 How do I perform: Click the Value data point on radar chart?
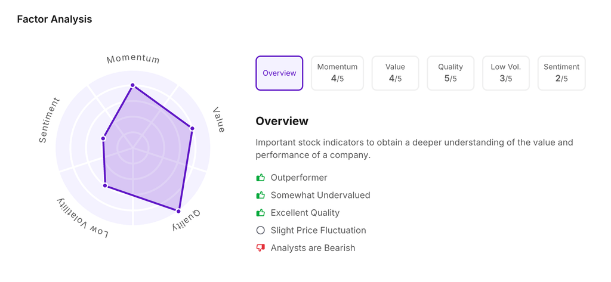(x=192, y=128)
